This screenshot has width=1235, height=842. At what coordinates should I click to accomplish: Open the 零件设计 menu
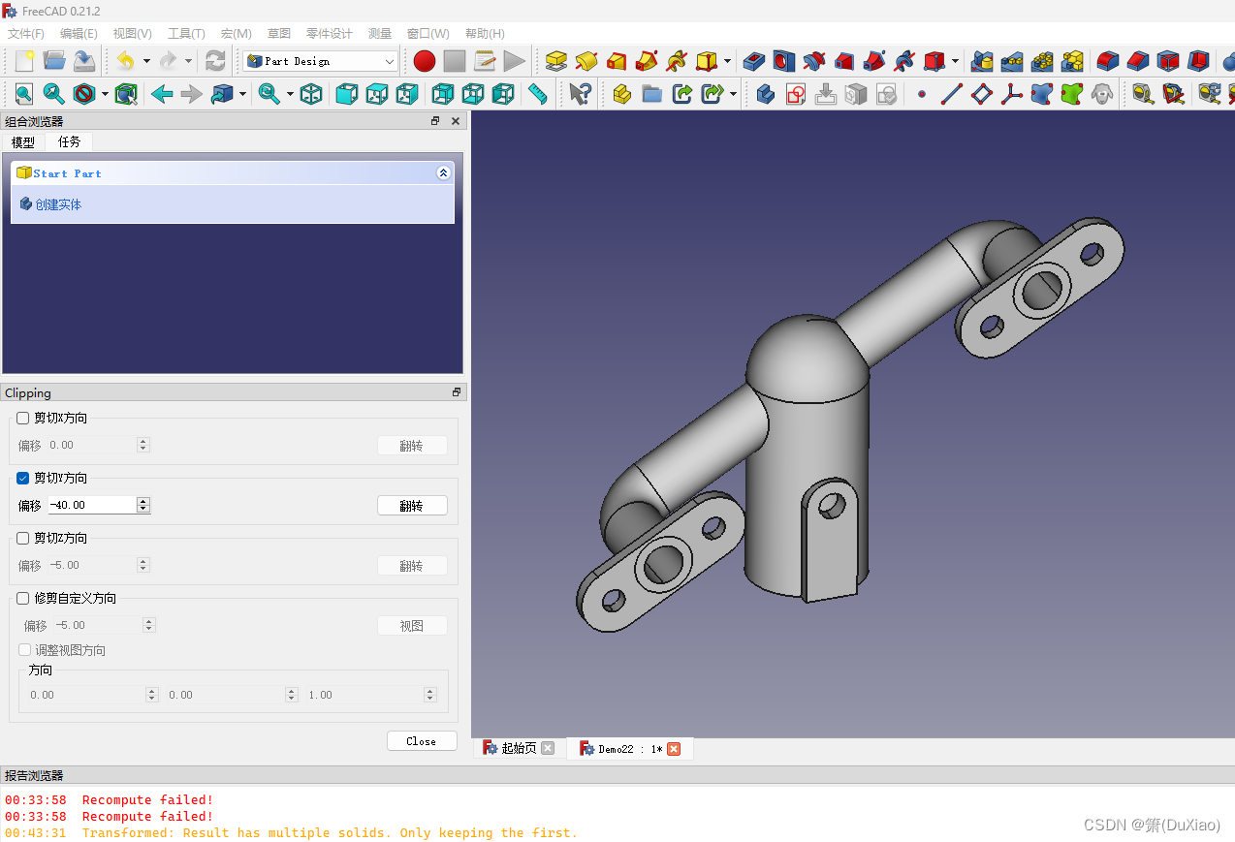pos(329,33)
